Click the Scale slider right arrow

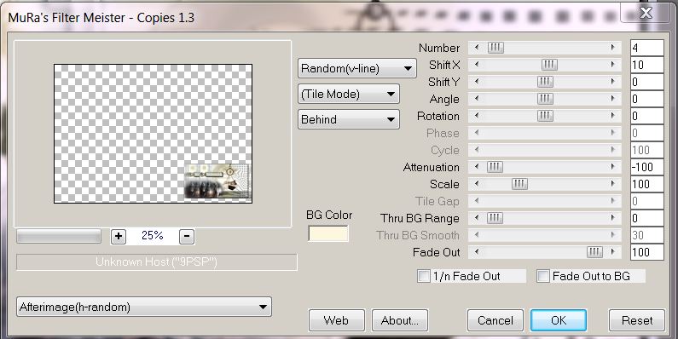(612, 184)
